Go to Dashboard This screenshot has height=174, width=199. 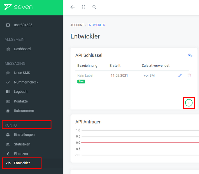tap(22, 49)
